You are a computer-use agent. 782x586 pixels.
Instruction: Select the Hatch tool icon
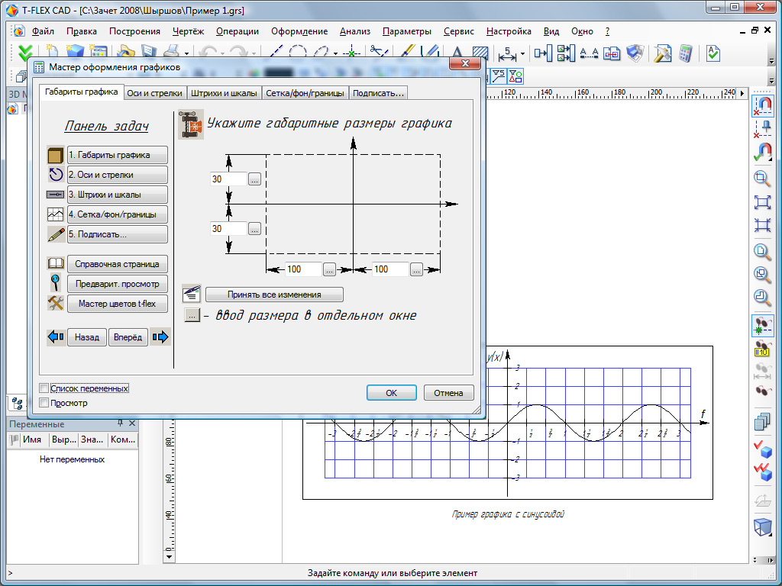480,53
